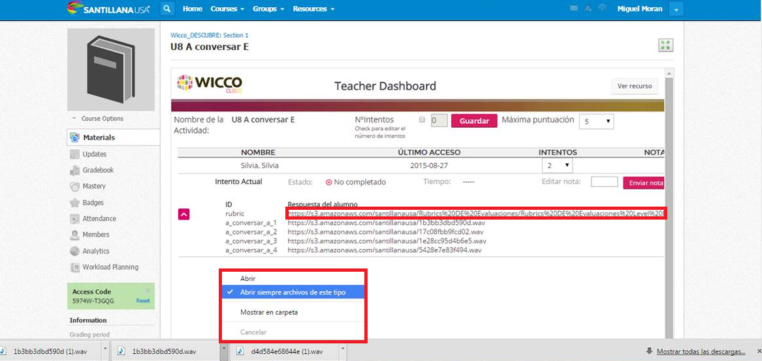The image size is (762, 361).
Task: Open the connections network icon in header
Action: (x=588, y=8)
